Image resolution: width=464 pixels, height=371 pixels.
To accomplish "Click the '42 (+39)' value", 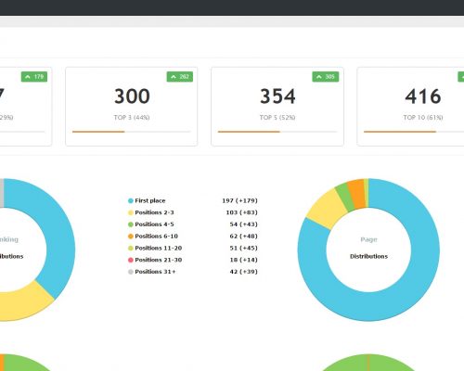I will pos(243,272).
